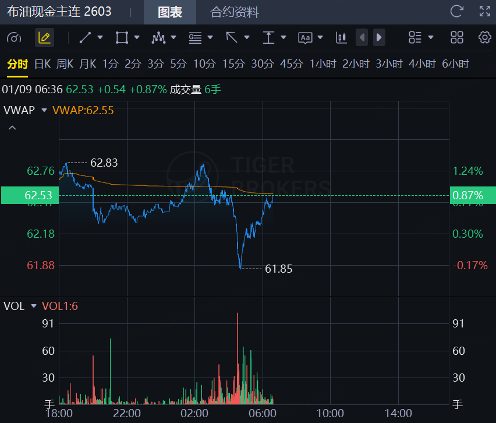Pick the text annotation tool

(305, 38)
